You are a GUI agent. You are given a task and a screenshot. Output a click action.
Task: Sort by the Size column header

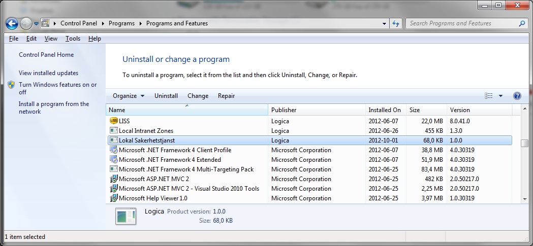426,110
